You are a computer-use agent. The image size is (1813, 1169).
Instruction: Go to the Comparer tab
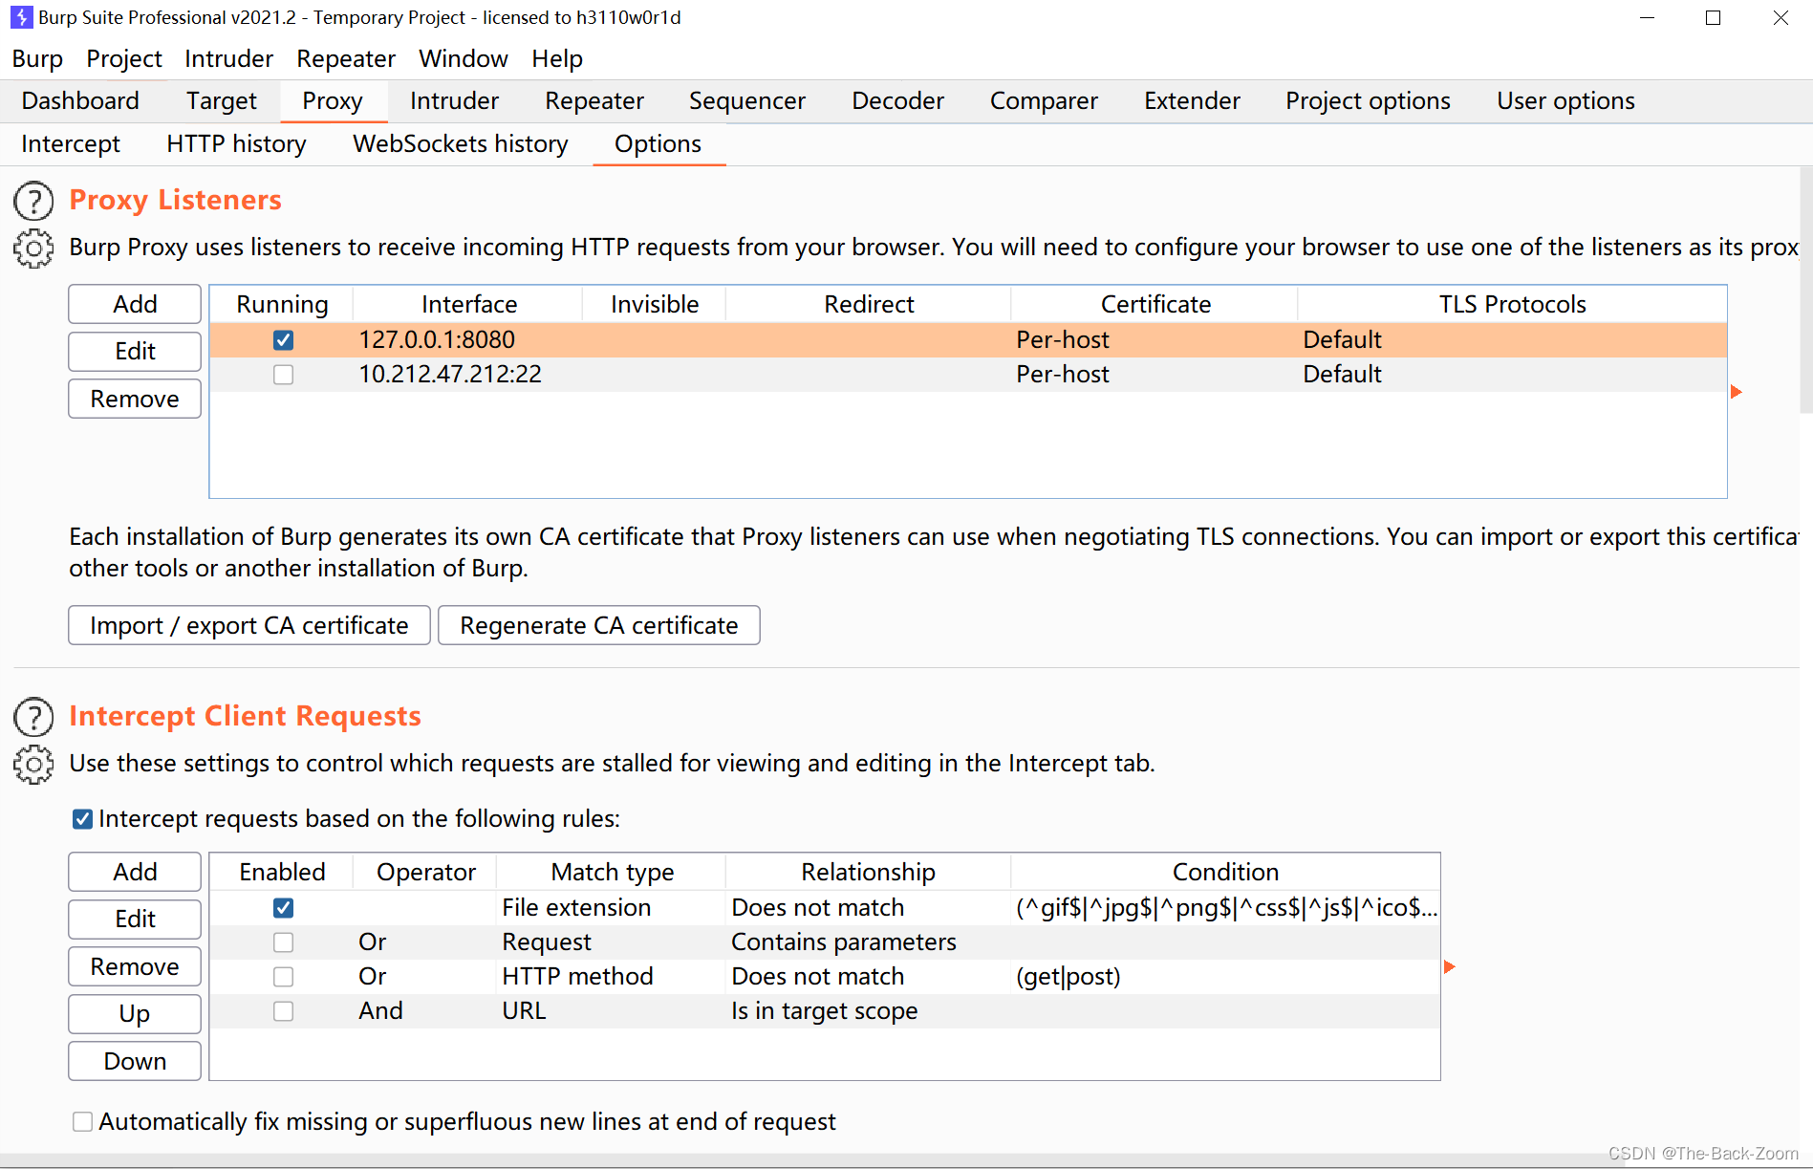point(1044,101)
